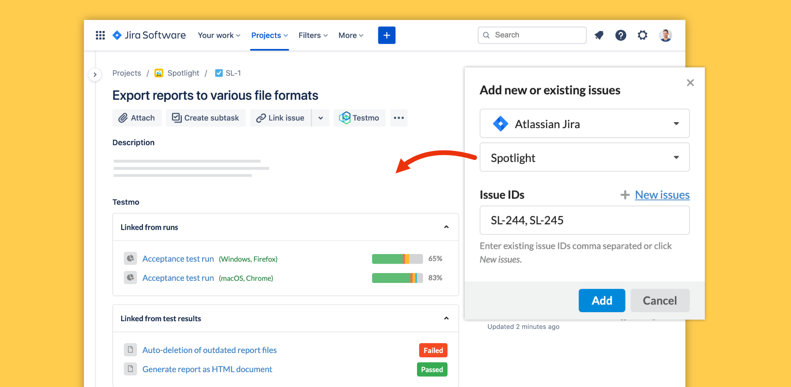
Task: Open the More menu
Action: click(351, 35)
